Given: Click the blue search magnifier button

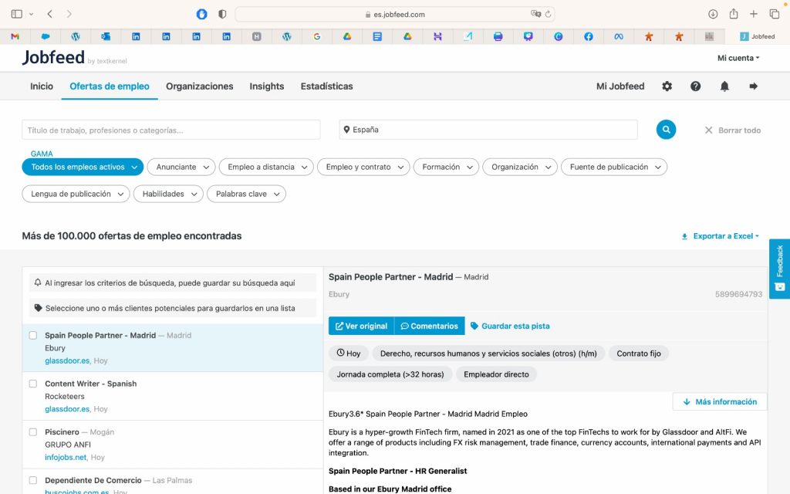Looking at the screenshot, I should click(666, 130).
